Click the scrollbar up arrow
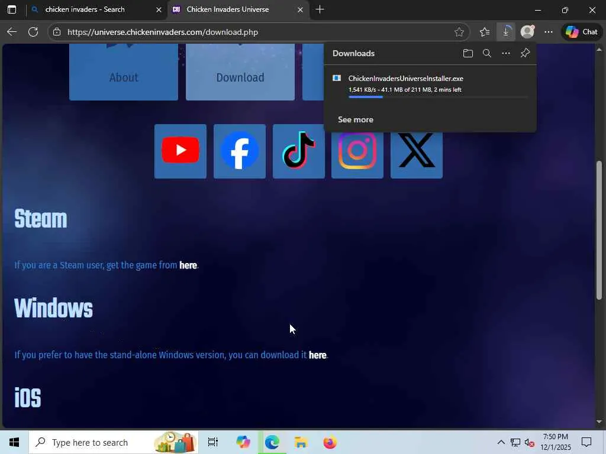 (599, 50)
